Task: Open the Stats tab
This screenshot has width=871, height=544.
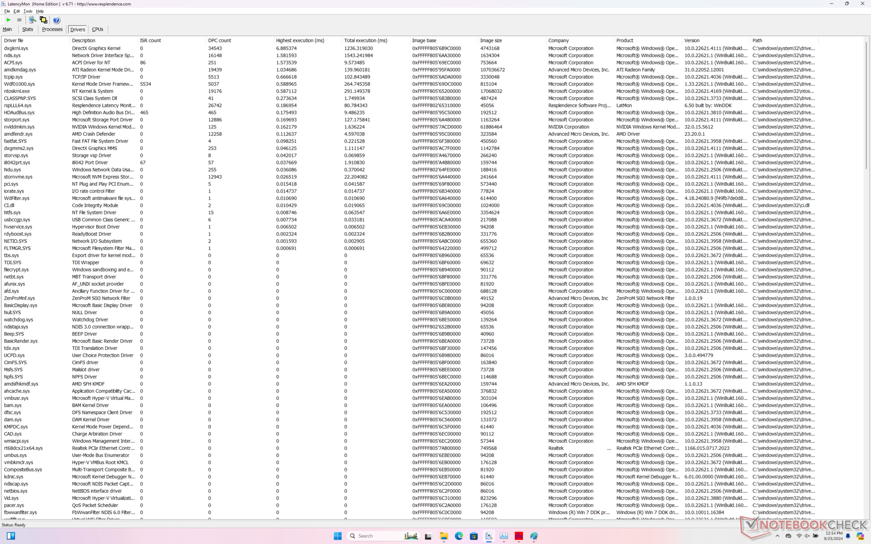Action: (x=28, y=29)
